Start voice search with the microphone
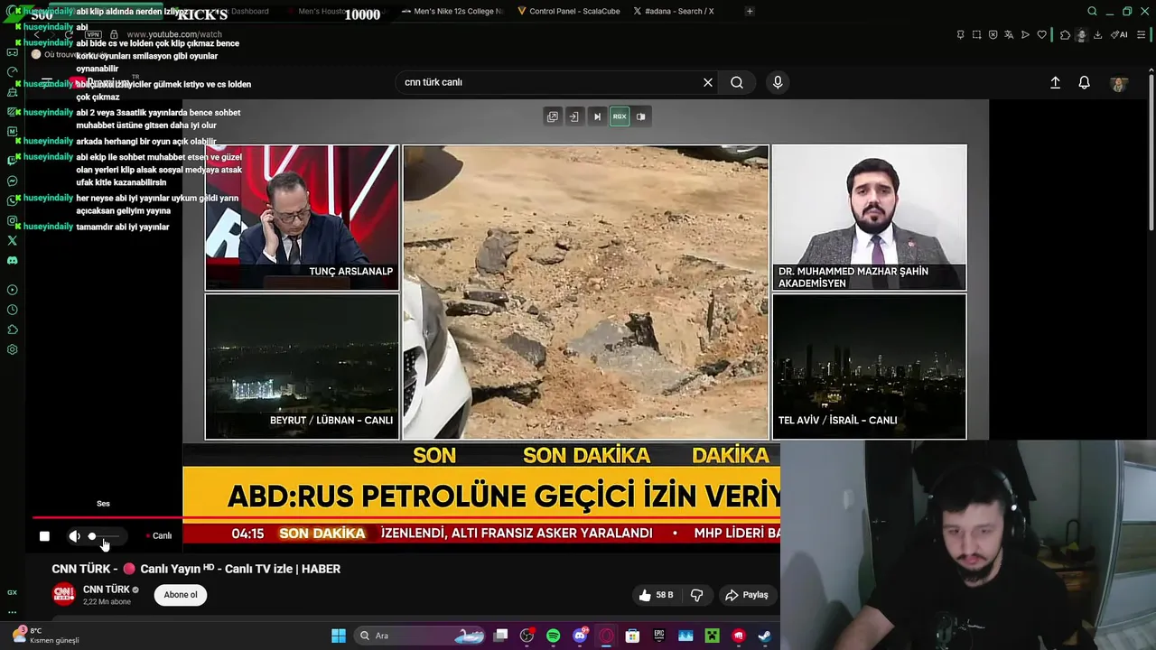1156x650 pixels. [778, 82]
